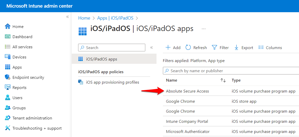Image resolution: width=299 pixels, height=137 pixels.
Task: Sort the Name column with arrows
Action: pos(223,80)
